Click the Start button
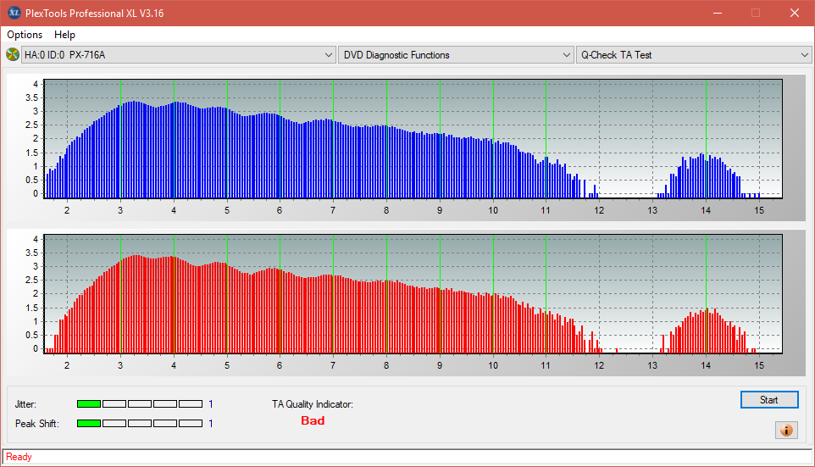 tap(768, 400)
